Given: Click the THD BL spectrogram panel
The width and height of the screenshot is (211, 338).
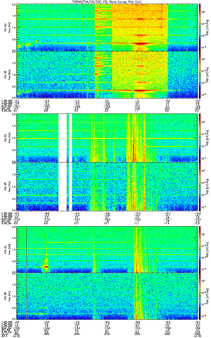Looking at the screenshot, I should pos(107,138).
